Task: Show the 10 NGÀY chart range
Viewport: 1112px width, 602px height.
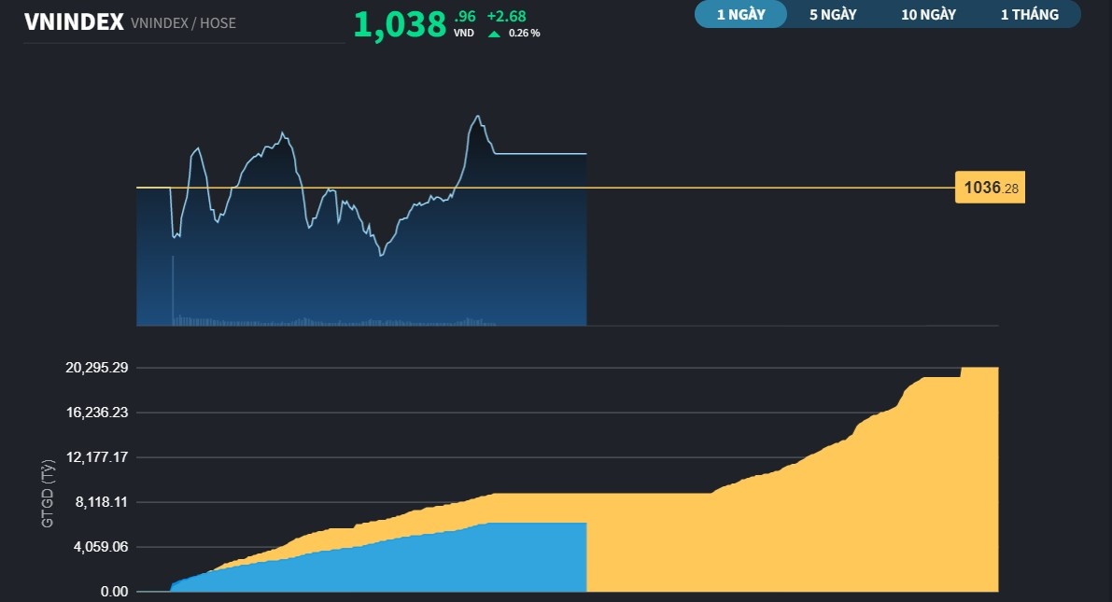Action: click(x=928, y=15)
